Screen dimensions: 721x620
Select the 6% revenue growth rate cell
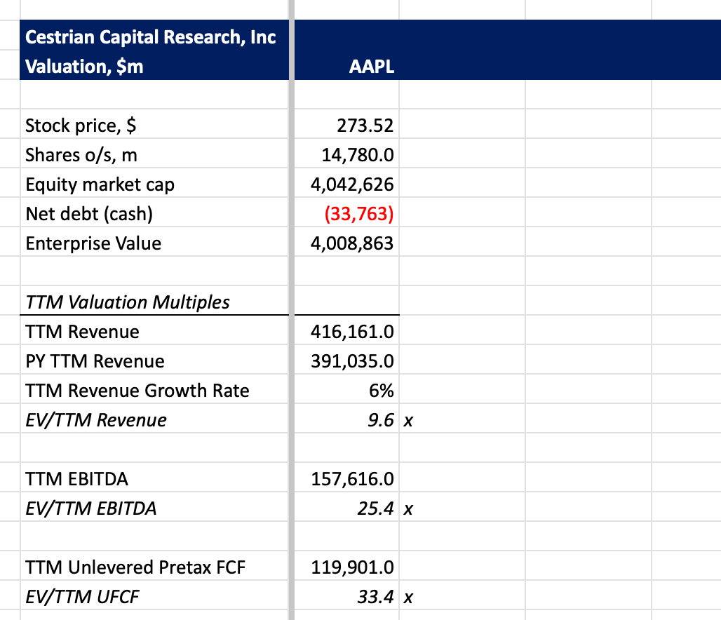(382, 391)
